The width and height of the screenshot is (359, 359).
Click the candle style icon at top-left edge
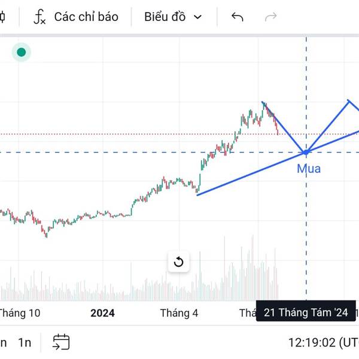click(x=2, y=17)
